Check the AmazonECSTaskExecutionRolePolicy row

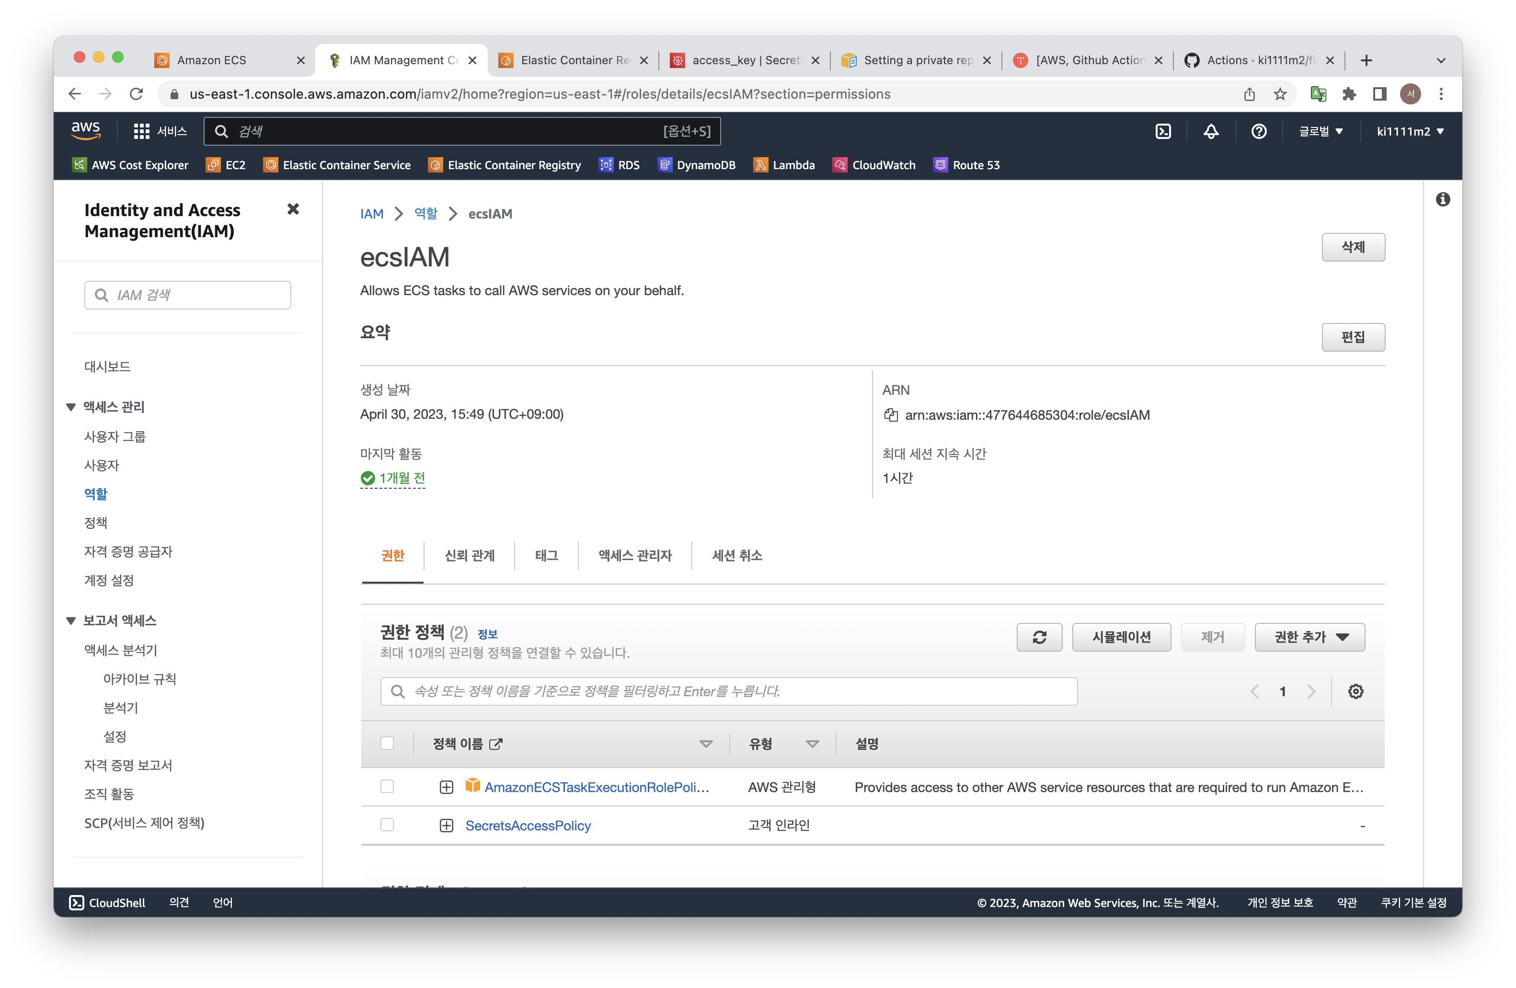click(x=387, y=787)
